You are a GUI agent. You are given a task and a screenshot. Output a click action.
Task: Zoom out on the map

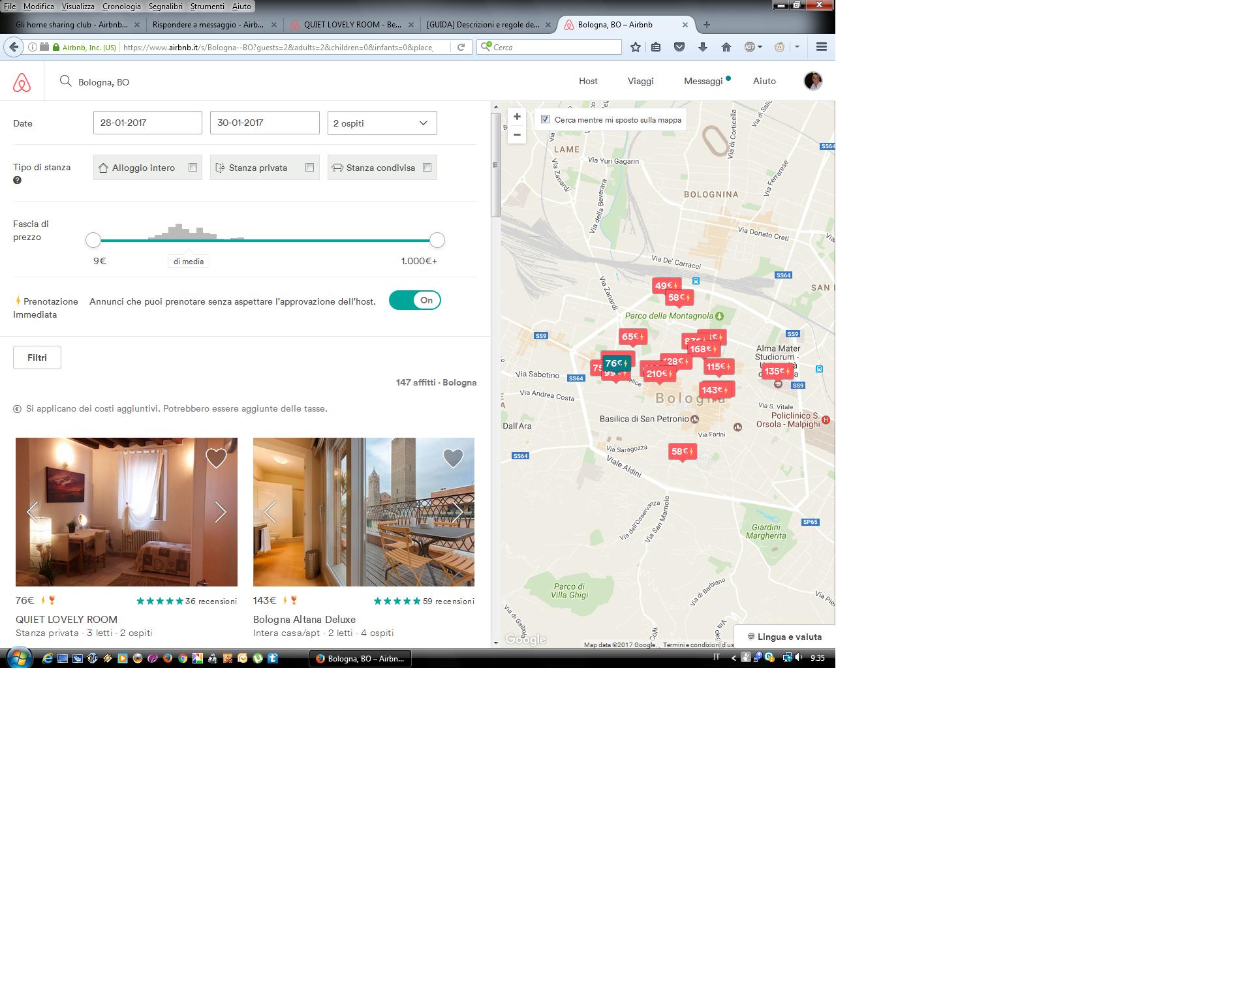click(517, 135)
